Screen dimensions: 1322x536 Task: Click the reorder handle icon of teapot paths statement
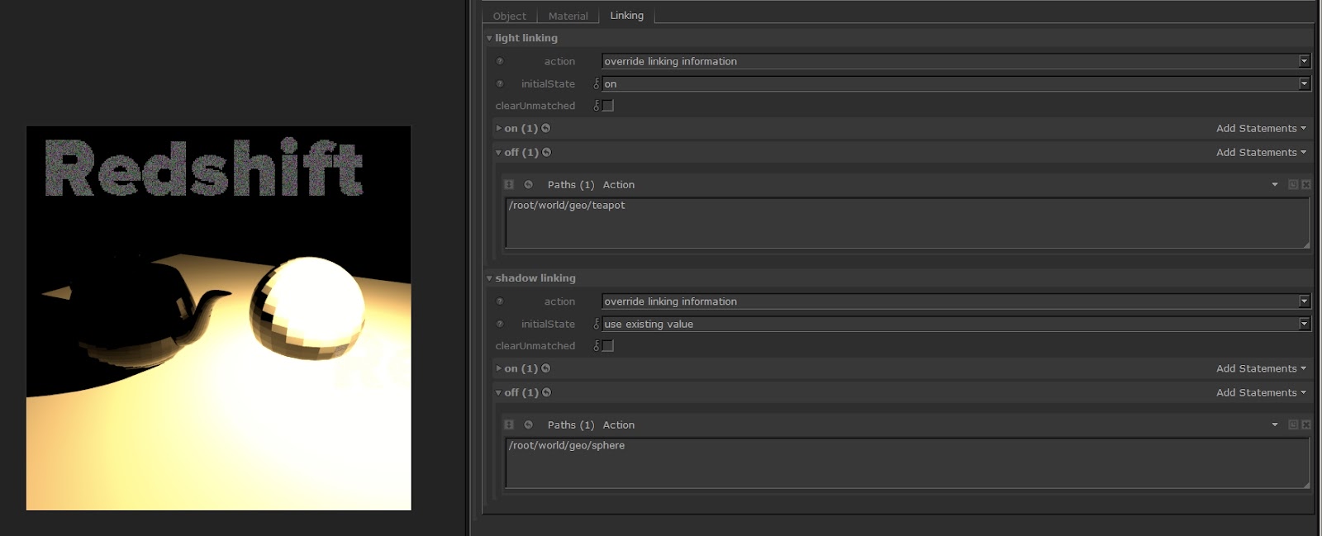[509, 184]
